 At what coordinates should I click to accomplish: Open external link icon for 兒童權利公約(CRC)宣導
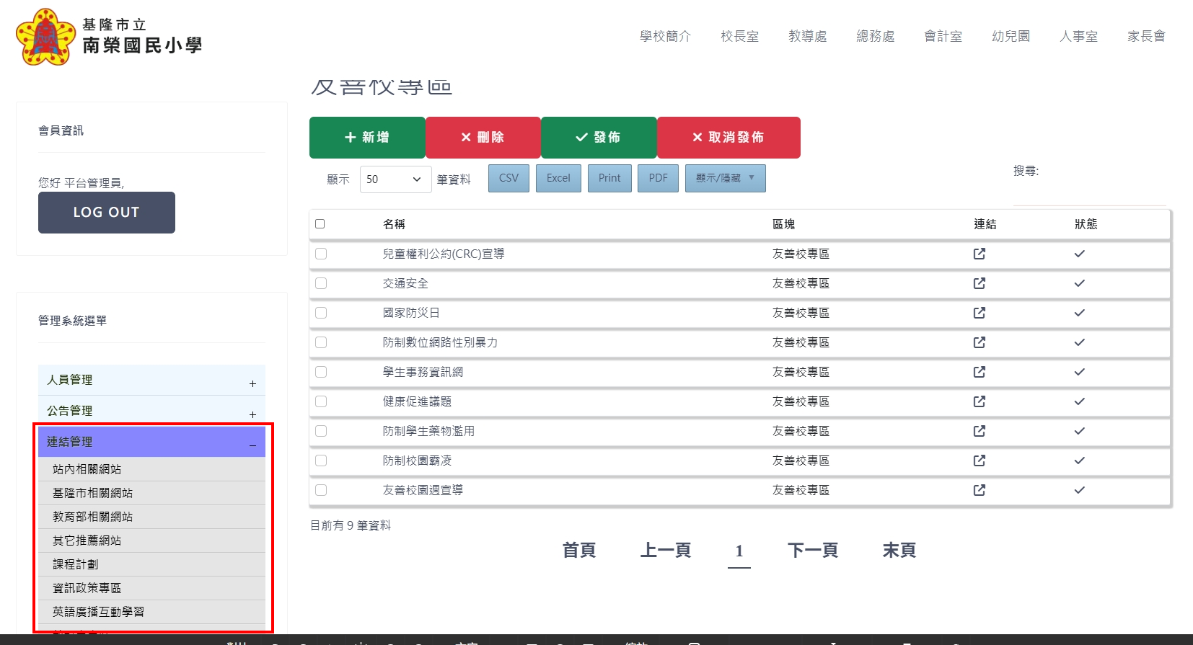click(979, 254)
